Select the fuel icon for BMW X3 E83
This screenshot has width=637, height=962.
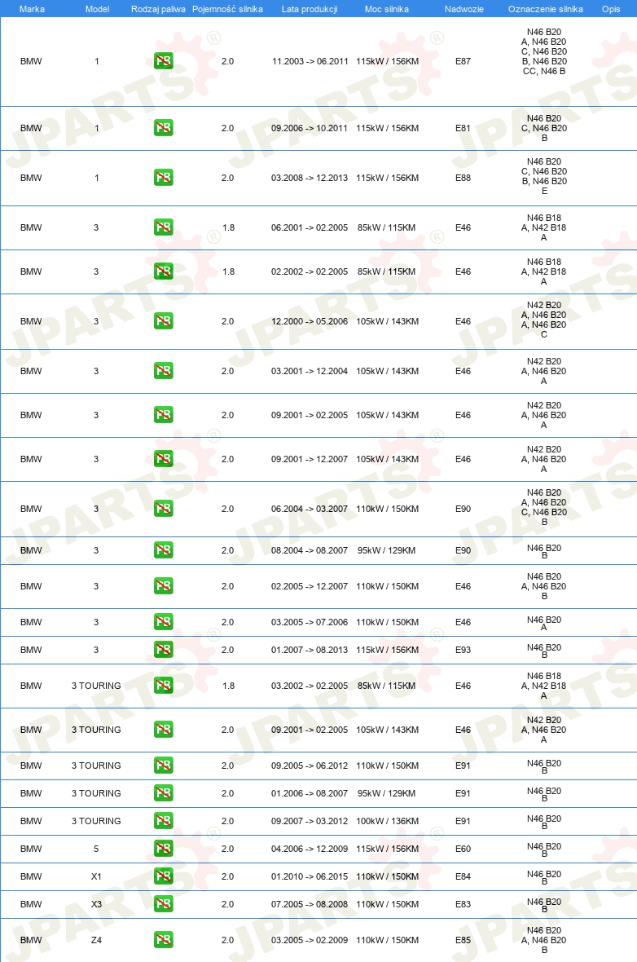[163, 904]
